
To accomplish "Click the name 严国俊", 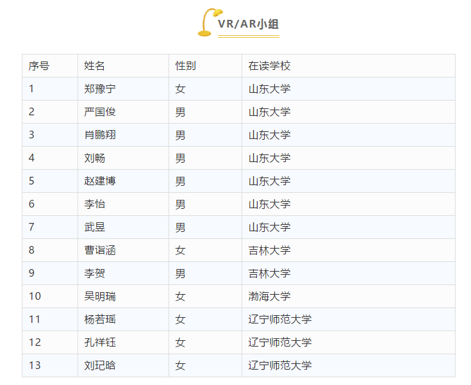I will (x=100, y=112).
